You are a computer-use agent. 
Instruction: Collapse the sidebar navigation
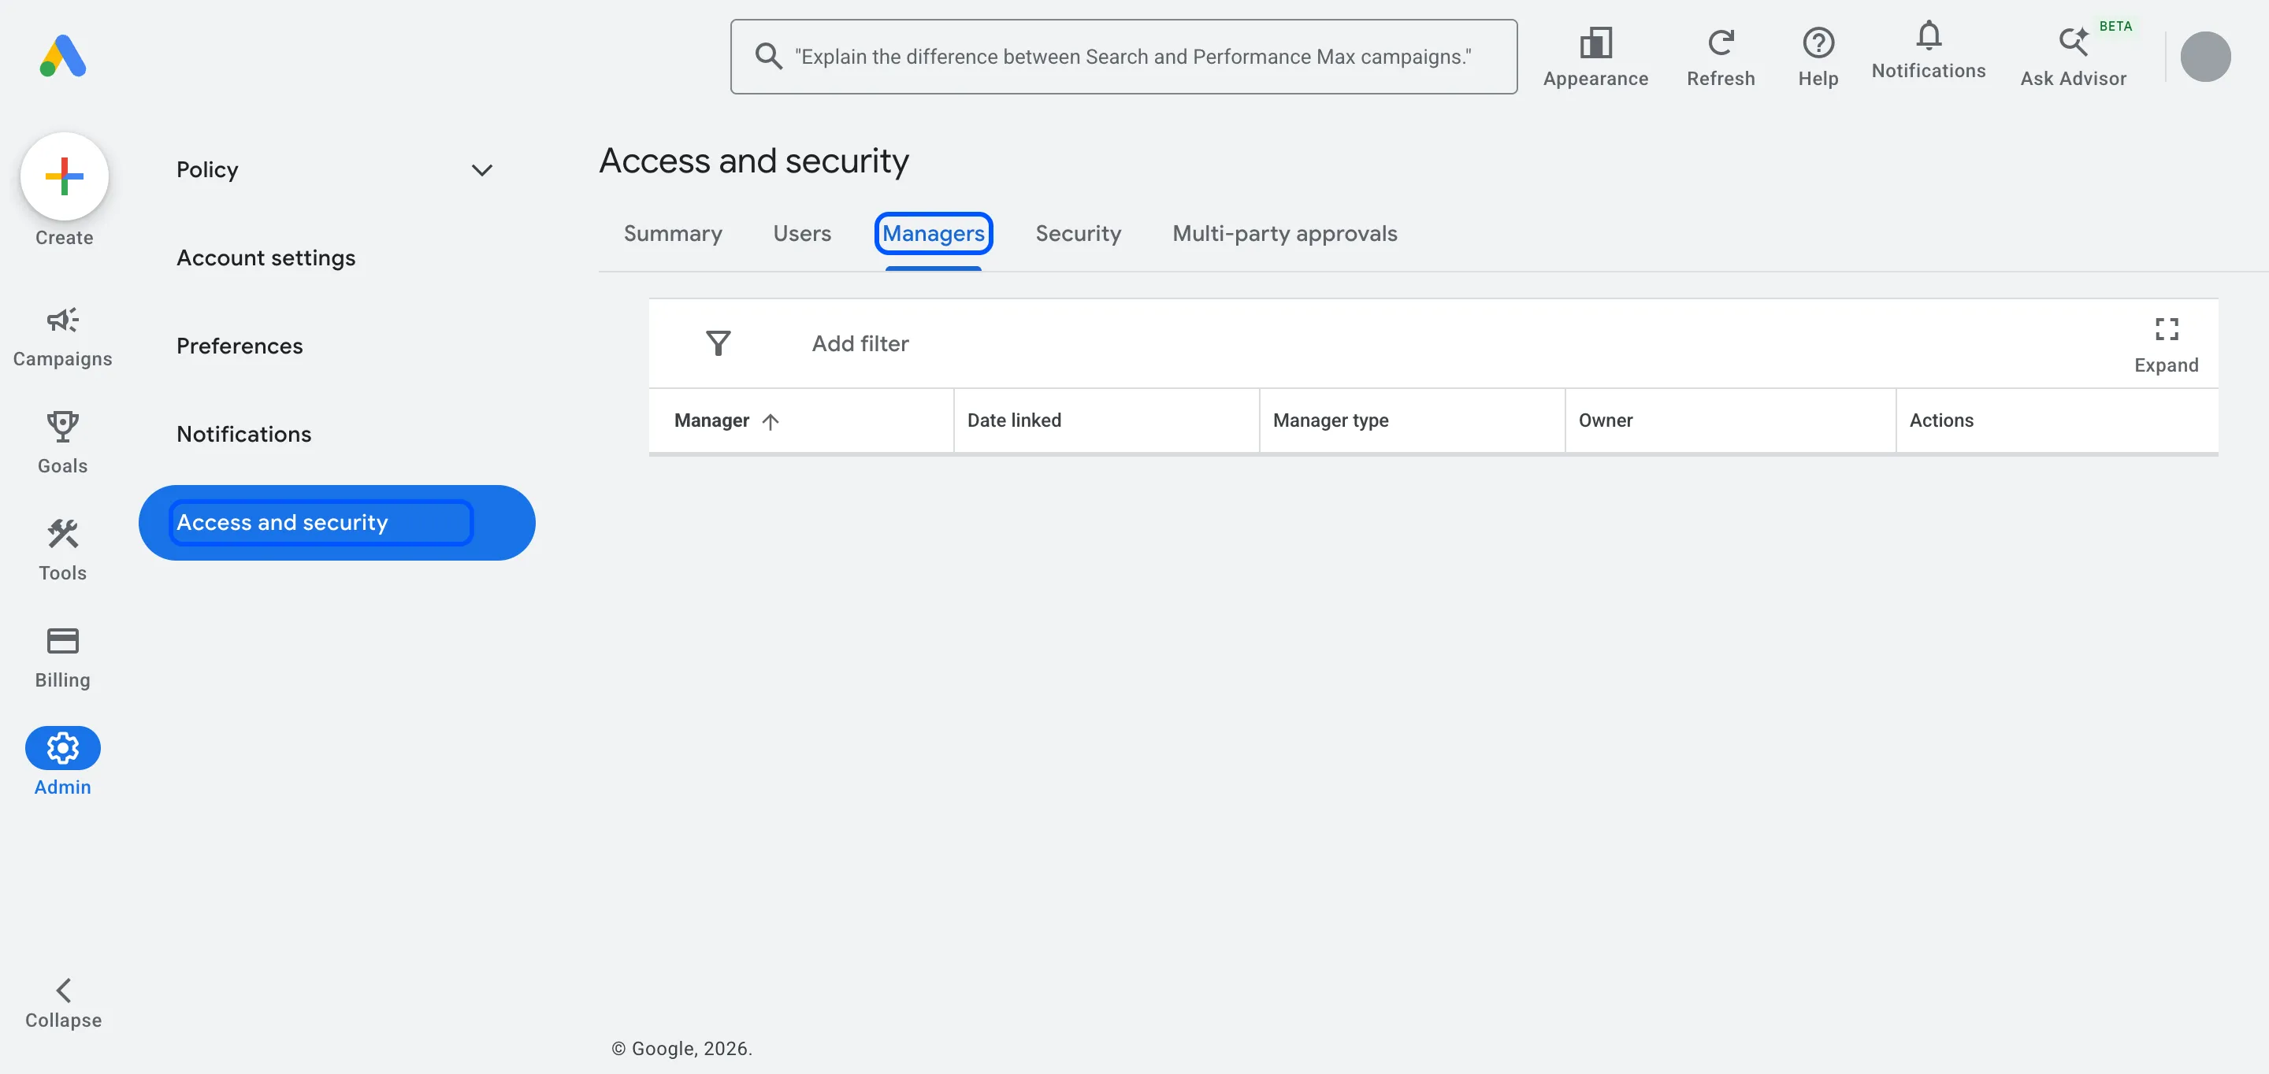[x=63, y=1004]
